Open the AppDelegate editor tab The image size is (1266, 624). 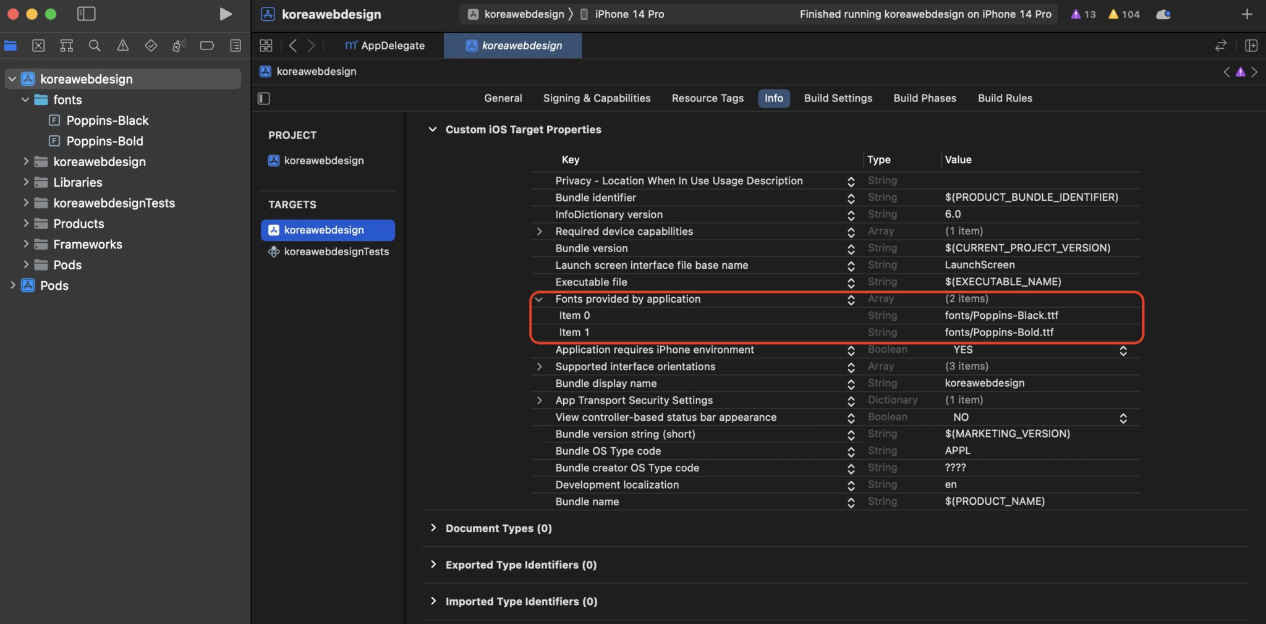[x=385, y=45]
